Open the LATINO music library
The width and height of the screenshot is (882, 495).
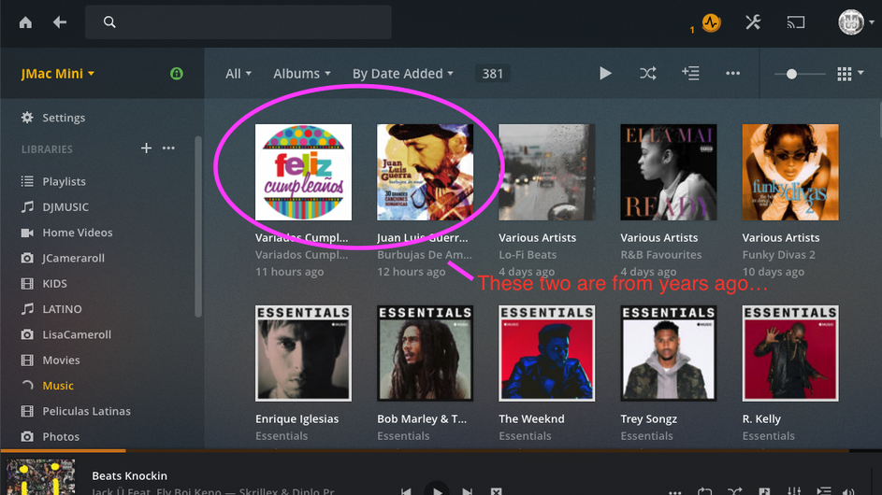point(62,309)
